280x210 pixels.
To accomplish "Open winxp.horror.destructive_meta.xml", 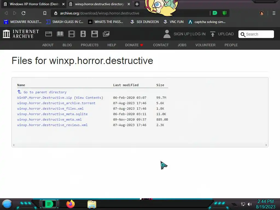I will pyautogui.click(x=49, y=119).
